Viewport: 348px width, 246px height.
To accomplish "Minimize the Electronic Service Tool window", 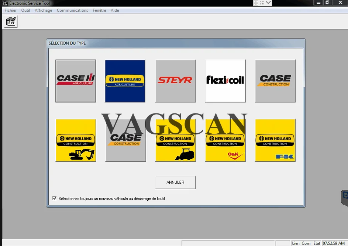I will click(318, 3).
